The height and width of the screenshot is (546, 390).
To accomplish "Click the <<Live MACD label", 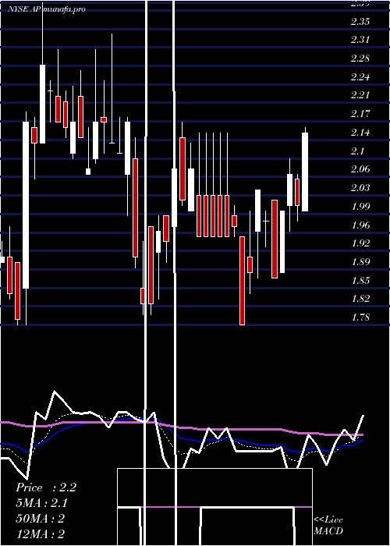I will (x=328, y=526).
